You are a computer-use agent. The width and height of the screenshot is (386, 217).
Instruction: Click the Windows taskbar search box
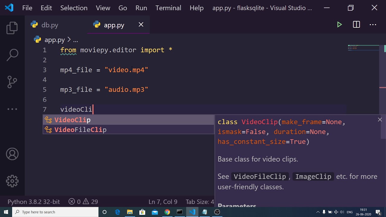56,212
